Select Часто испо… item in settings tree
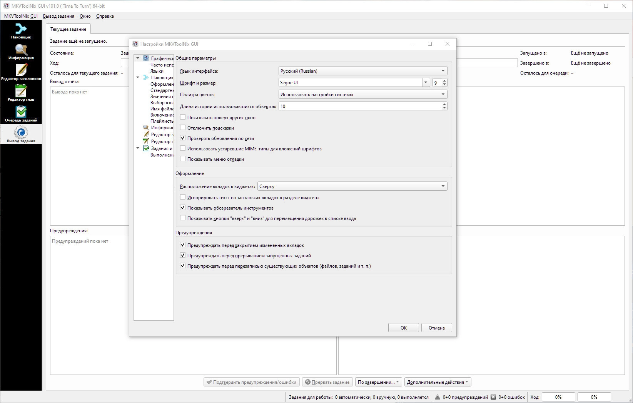Image resolution: width=633 pixels, height=403 pixels. click(162, 65)
